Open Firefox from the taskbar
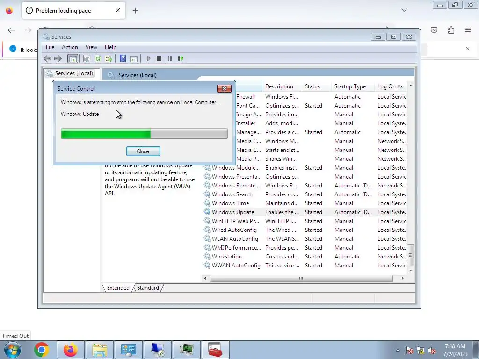The image size is (479, 359). (x=71, y=350)
